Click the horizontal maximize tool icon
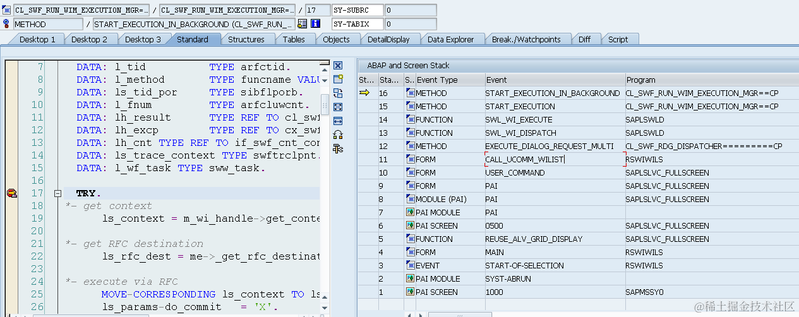The height and width of the screenshot is (317, 799). click(x=338, y=121)
